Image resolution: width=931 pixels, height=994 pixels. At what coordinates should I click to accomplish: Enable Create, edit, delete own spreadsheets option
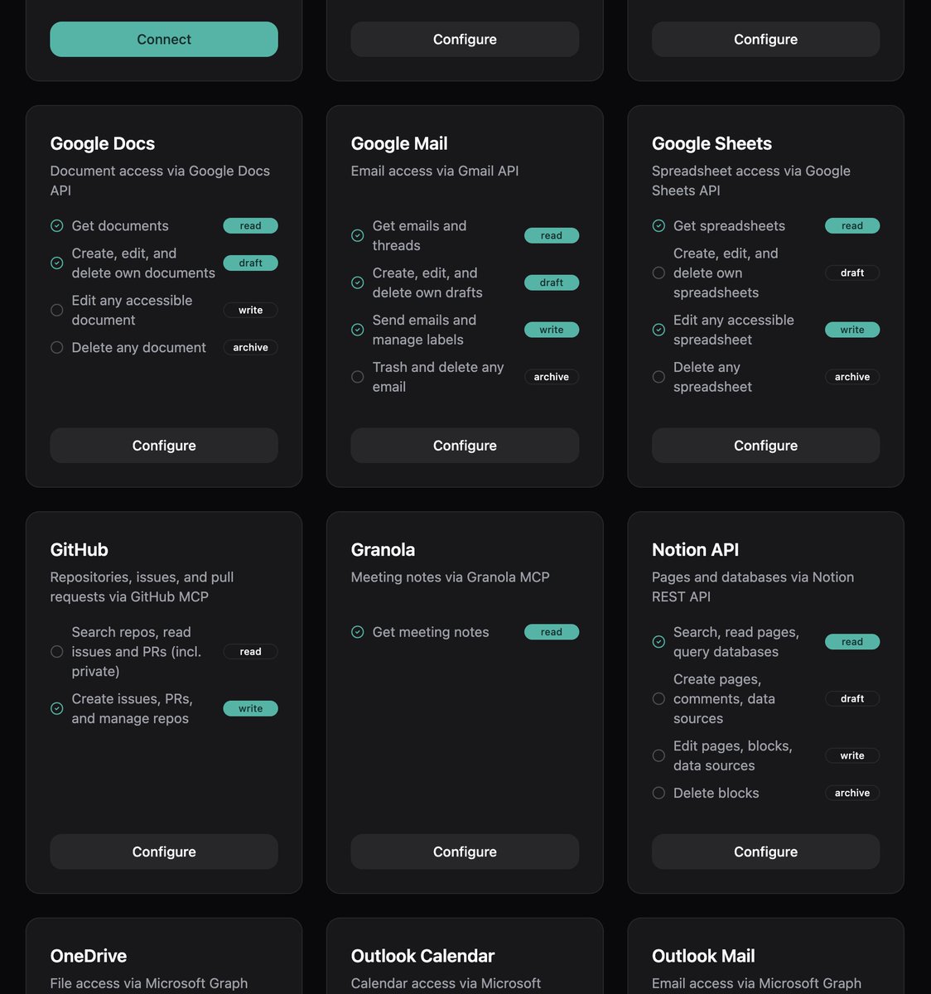pos(658,273)
